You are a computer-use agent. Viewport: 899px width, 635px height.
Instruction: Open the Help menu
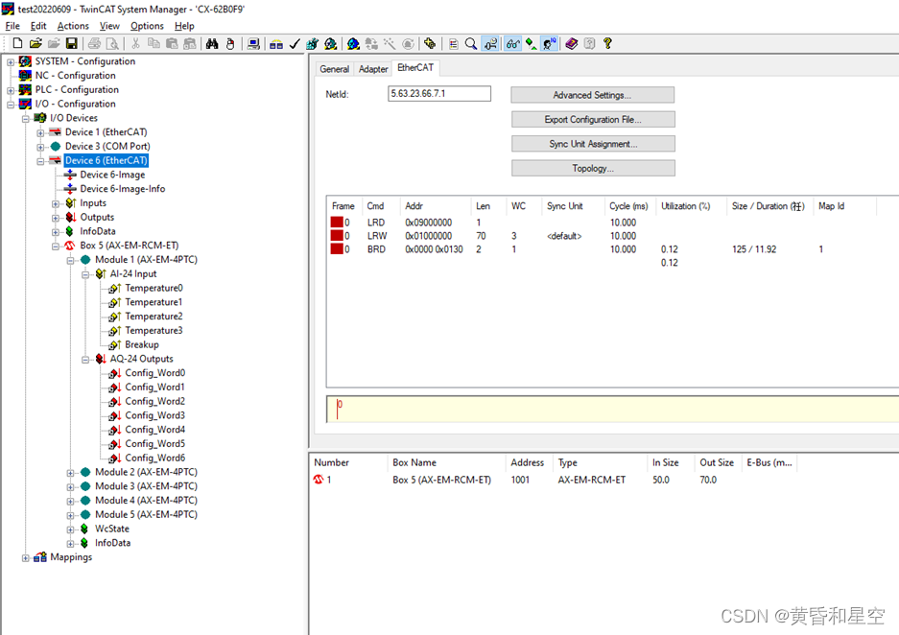[184, 26]
